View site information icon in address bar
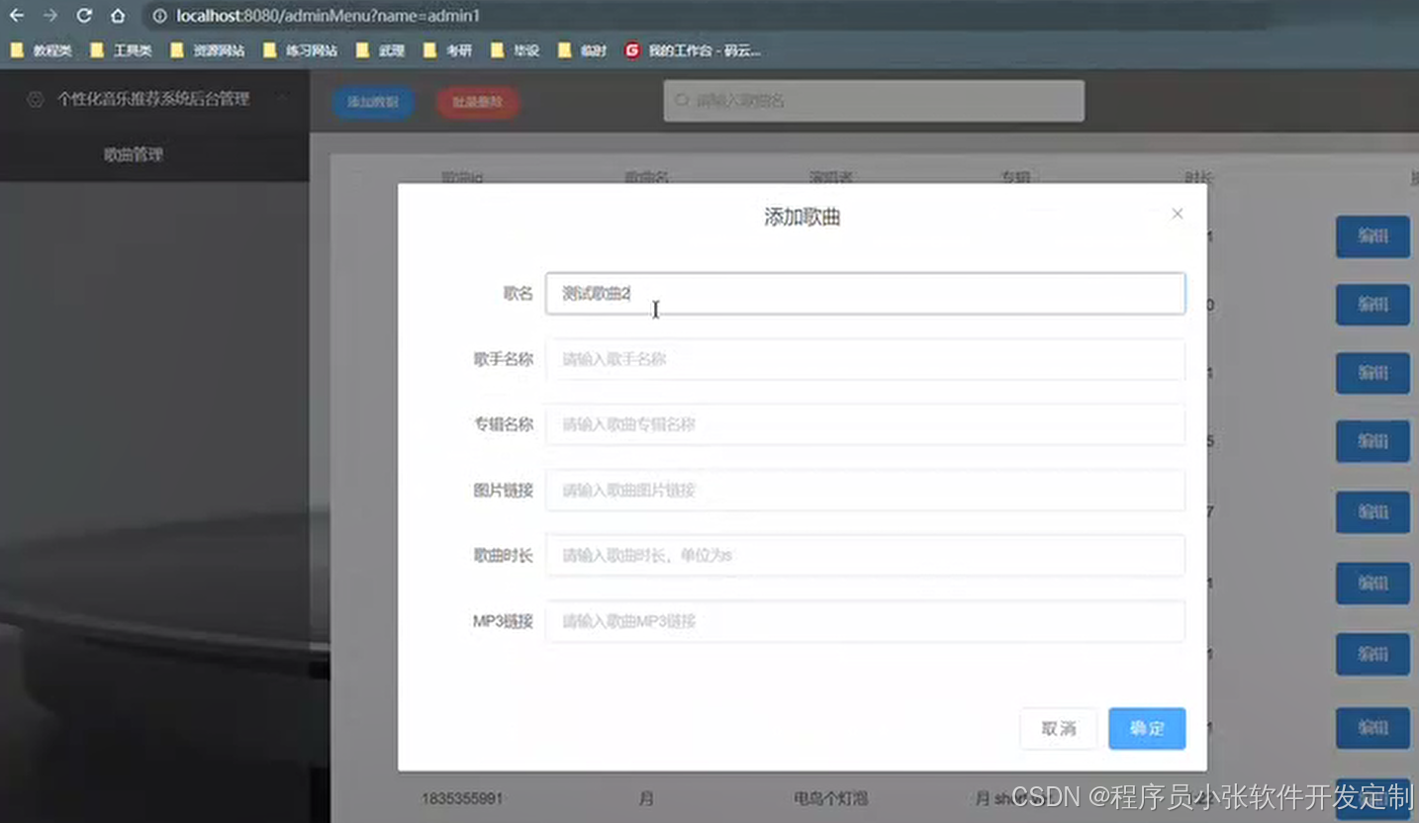Screen dimensions: 1419x823 (159, 16)
